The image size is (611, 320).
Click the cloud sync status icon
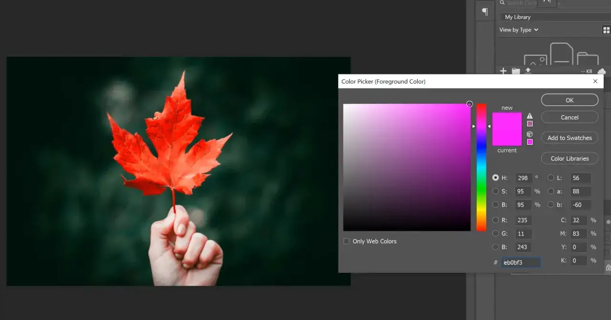[602, 71]
